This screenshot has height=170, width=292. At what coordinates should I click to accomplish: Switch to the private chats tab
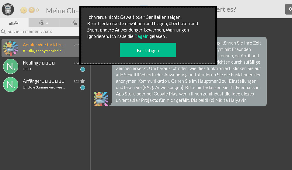click(74, 22)
